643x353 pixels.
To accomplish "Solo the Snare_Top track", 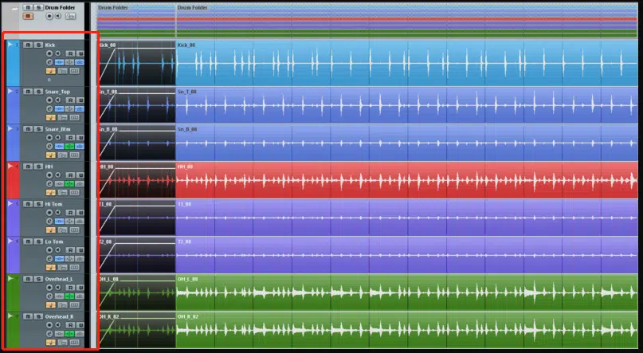I will pyautogui.click(x=38, y=92).
